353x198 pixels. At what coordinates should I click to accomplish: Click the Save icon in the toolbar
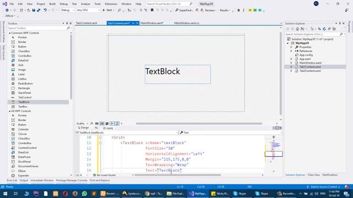pyautogui.click(x=34, y=10)
